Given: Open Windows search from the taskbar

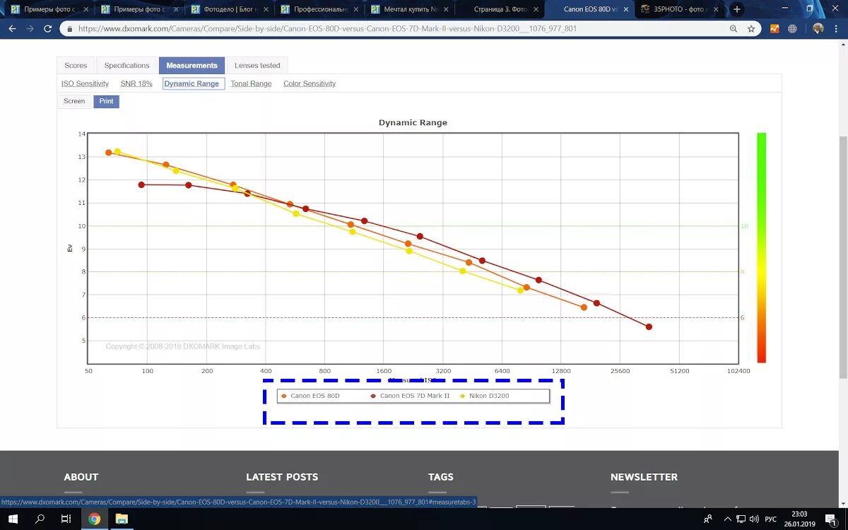Looking at the screenshot, I should pyautogui.click(x=40, y=519).
